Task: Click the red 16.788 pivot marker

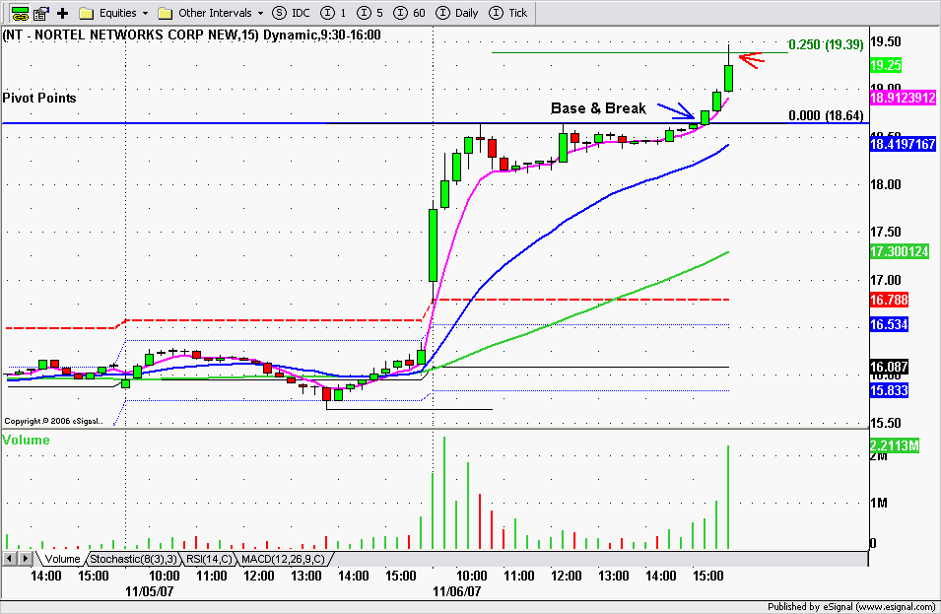Action: [x=889, y=300]
